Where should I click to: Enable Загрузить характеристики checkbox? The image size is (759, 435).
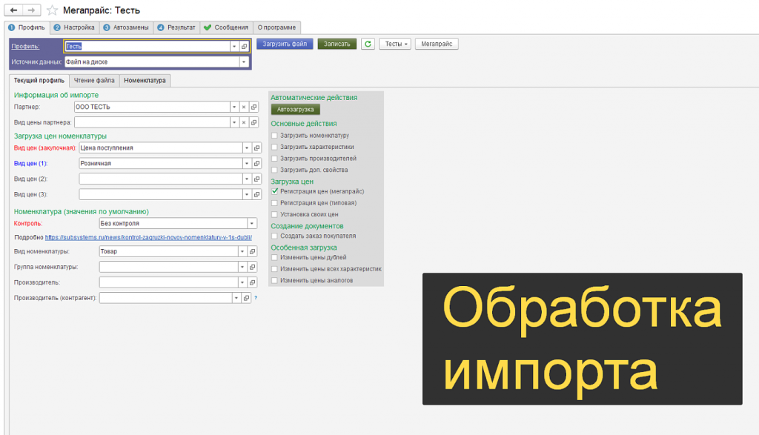pos(274,147)
